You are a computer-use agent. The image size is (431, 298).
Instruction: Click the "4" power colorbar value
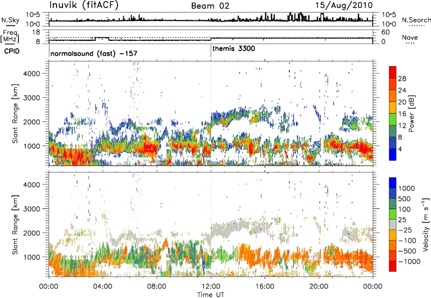(x=401, y=149)
